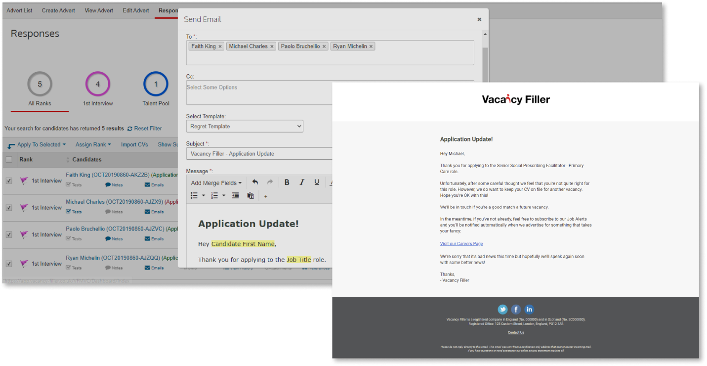
Task: Open Notes for Ryan Michelin
Action: point(114,268)
